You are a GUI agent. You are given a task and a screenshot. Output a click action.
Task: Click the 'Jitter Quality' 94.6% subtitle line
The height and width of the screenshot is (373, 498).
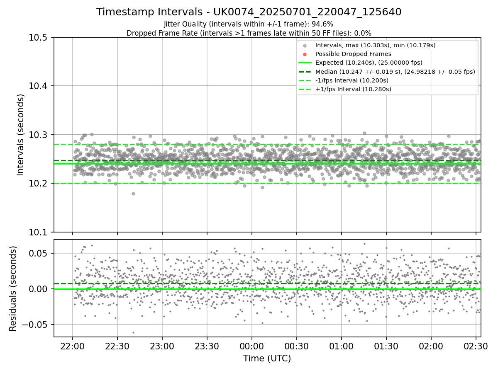tap(249, 24)
